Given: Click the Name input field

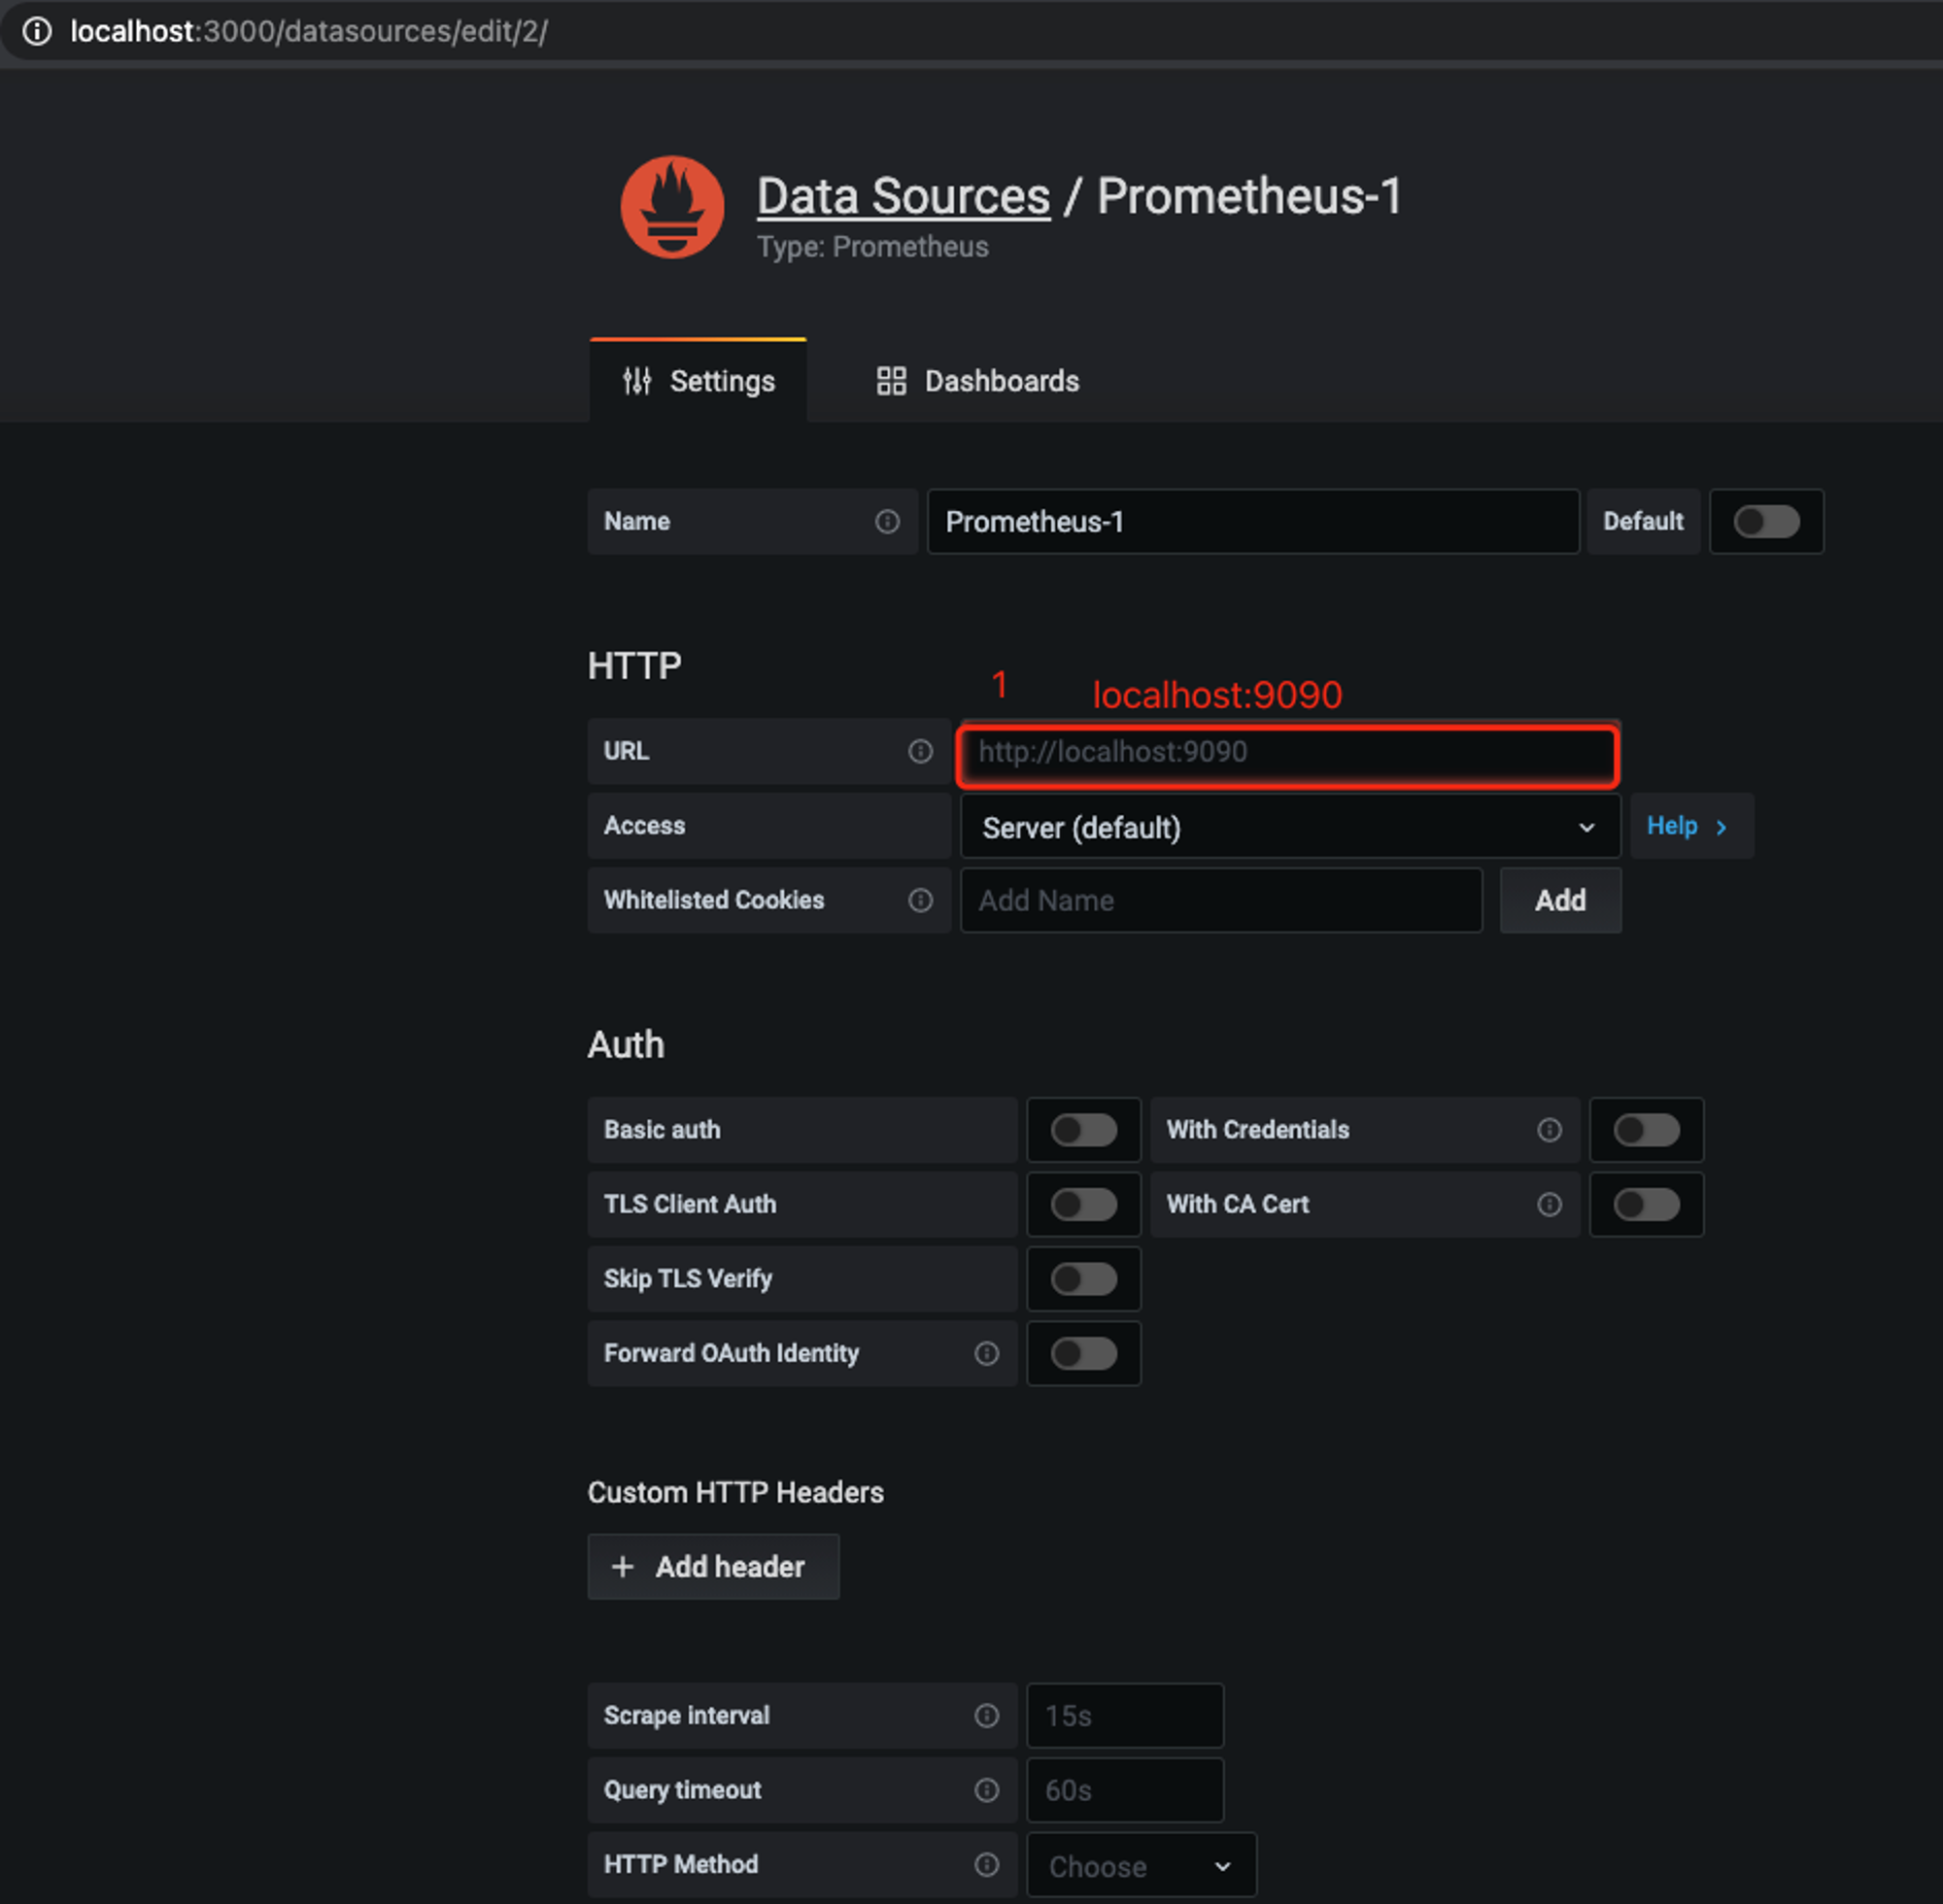Looking at the screenshot, I should 1253,521.
